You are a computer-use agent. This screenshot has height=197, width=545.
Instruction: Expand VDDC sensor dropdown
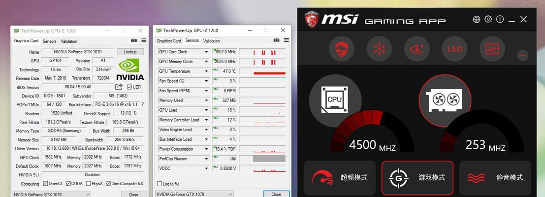[206, 168]
